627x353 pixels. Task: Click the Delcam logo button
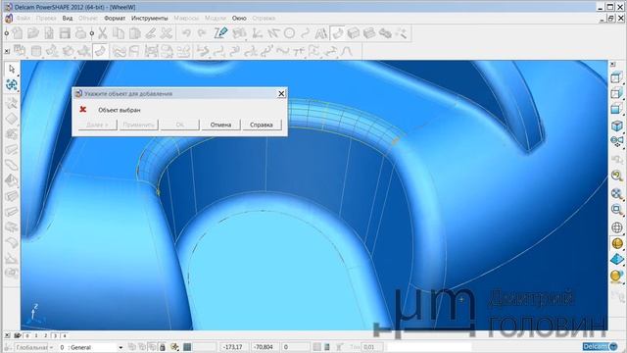click(x=600, y=346)
